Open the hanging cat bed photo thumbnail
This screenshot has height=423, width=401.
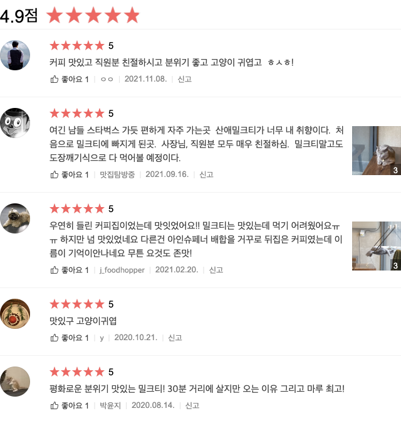pyautogui.click(x=377, y=246)
